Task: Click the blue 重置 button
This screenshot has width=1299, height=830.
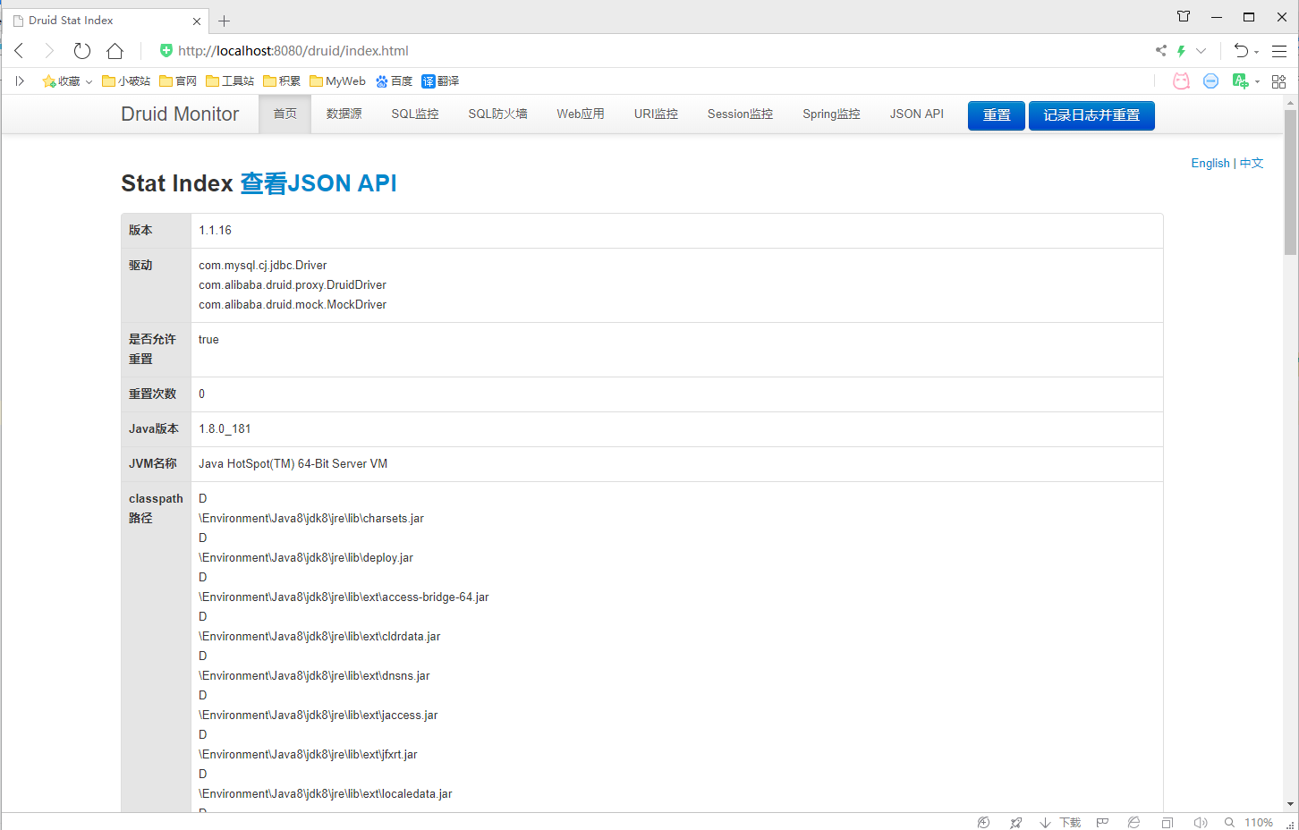Action: pyautogui.click(x=997, y=115)
